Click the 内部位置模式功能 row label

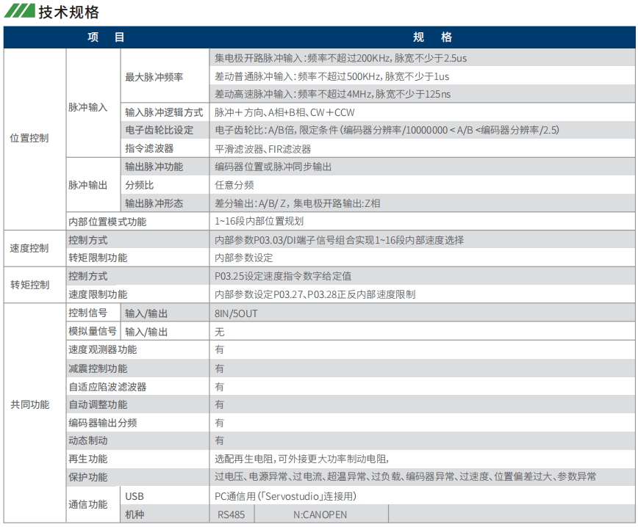[x=107, y=221]
